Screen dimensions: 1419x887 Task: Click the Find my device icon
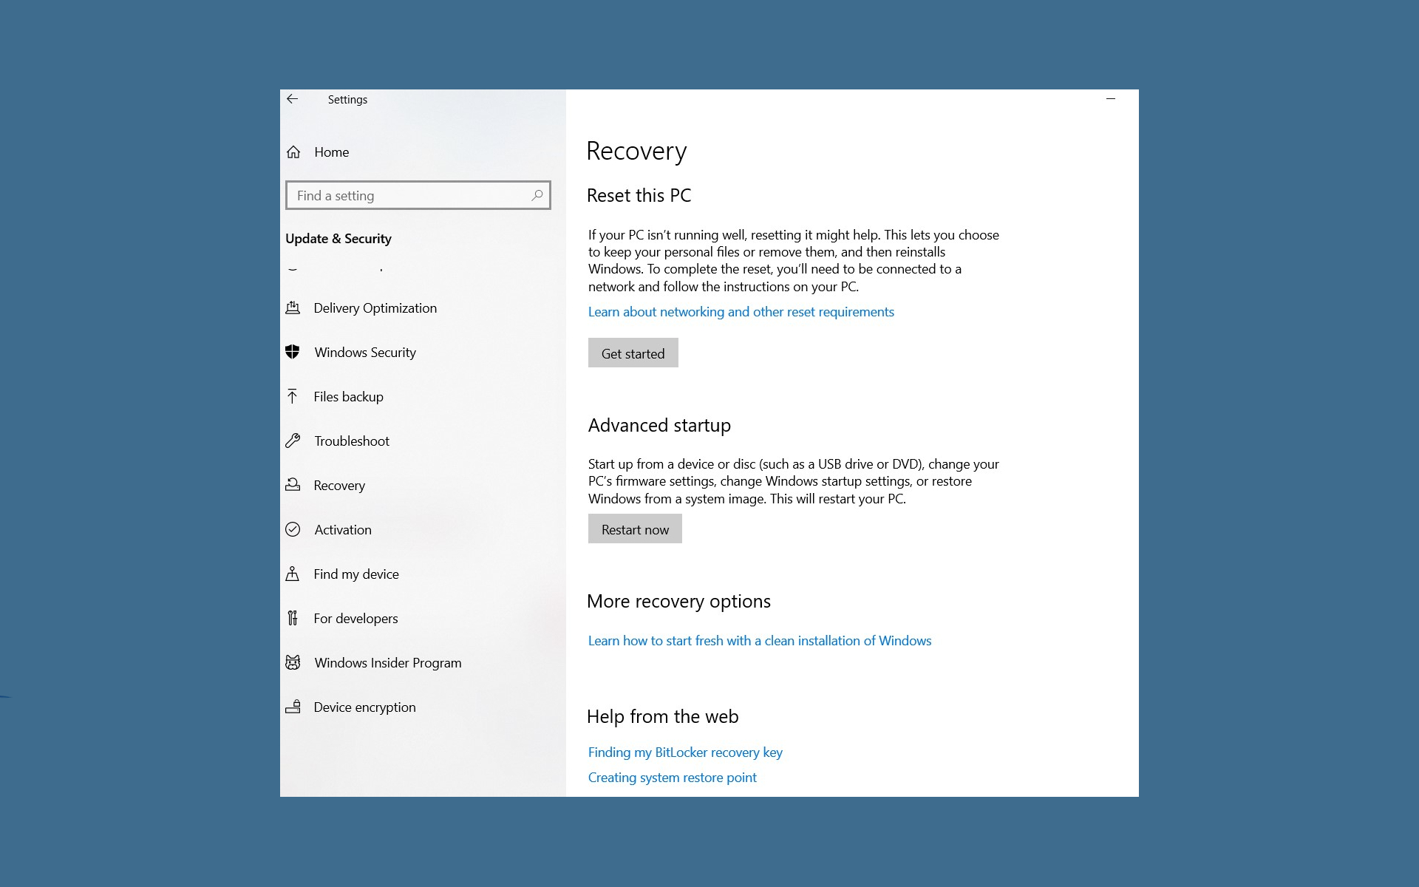293,574
